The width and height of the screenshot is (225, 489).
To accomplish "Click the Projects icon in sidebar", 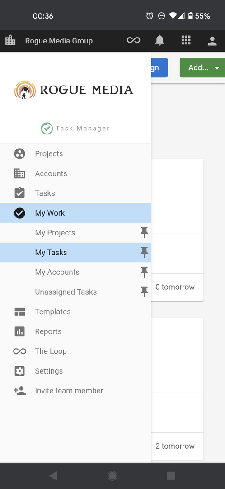I will point(19,154).
